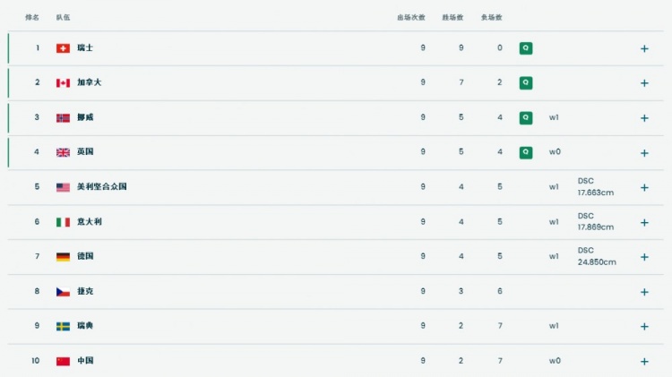Click the United Kingdom flag icon

(63, 152)
